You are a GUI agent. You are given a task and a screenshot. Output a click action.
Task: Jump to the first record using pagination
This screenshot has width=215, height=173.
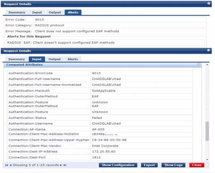[x=7, y=165]
